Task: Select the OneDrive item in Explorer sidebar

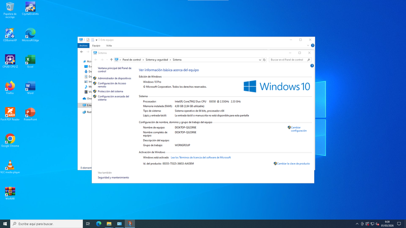Action: [x=87, y=98]
